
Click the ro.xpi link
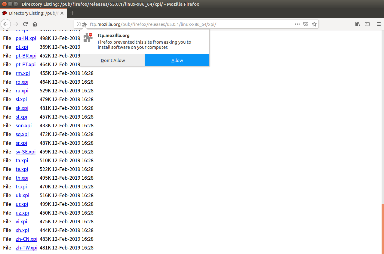tap(22, 82)
